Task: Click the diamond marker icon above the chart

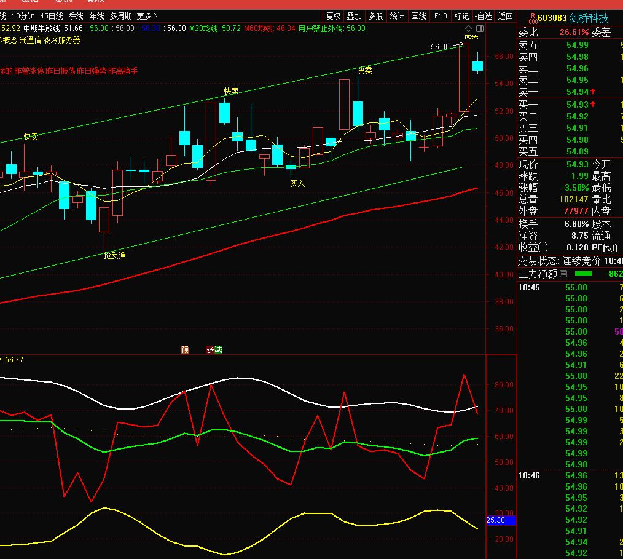Action: [468, 29]
